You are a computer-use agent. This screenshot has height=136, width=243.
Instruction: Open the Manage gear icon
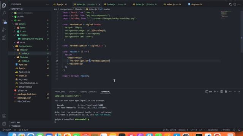click(x=4, y=124)
